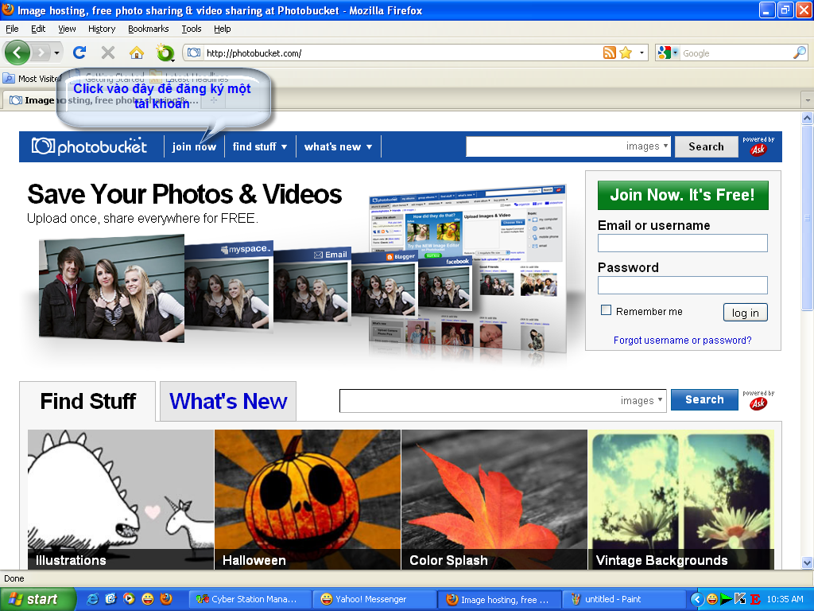Open the File menu

click(x=12, y=29)
